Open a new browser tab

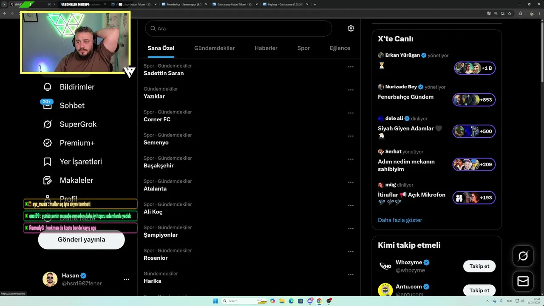click(314, 4)
